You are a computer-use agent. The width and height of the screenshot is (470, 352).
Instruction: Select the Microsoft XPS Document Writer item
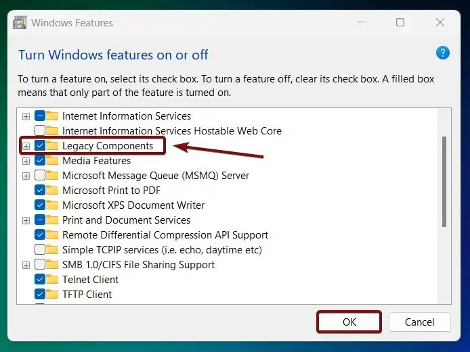pyautogui.click(x=133, y=205)
